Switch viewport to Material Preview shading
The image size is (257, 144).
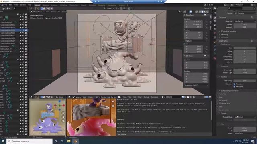point(205,12)
